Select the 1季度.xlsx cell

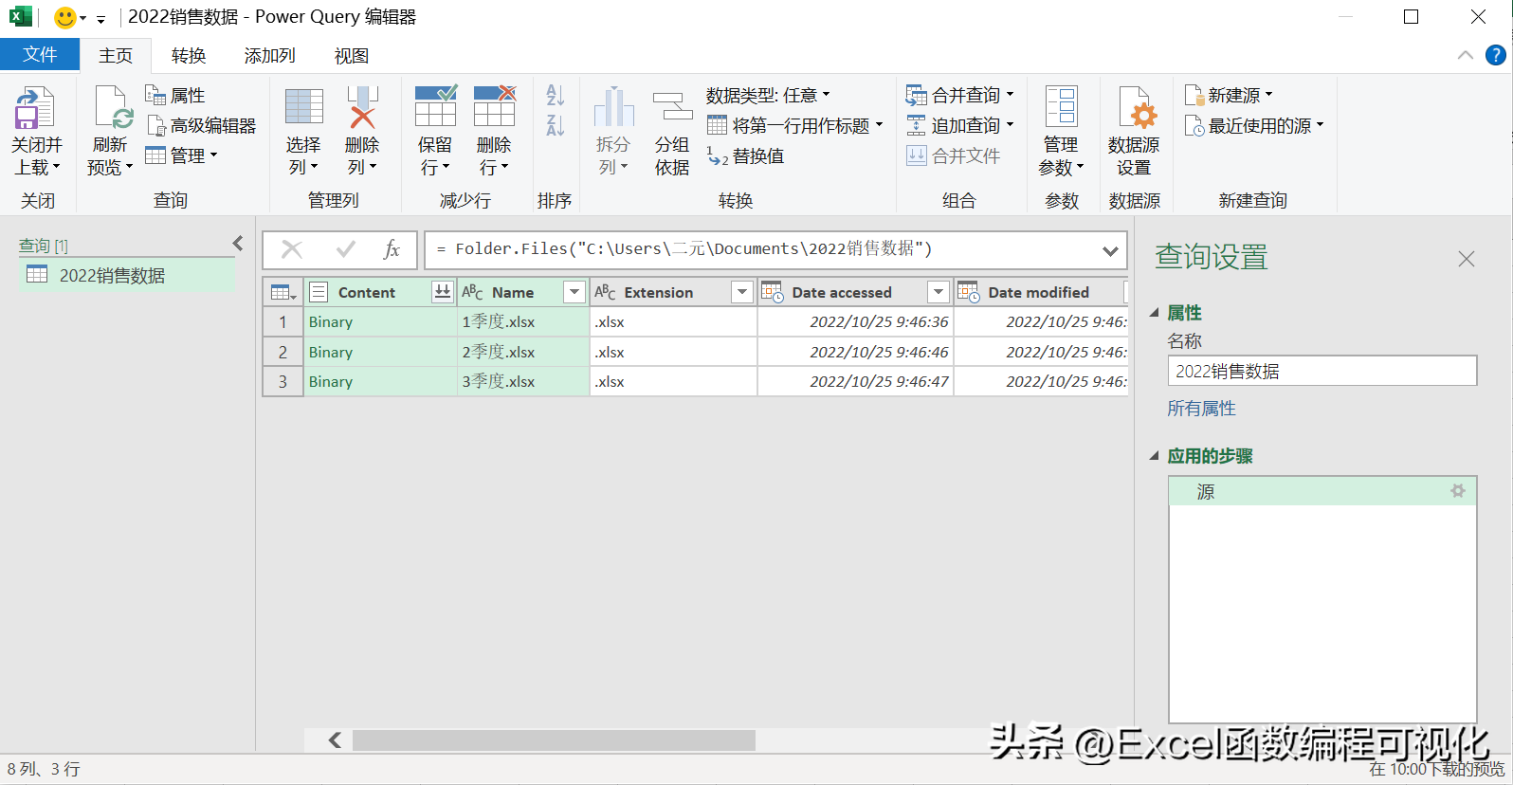523,322
